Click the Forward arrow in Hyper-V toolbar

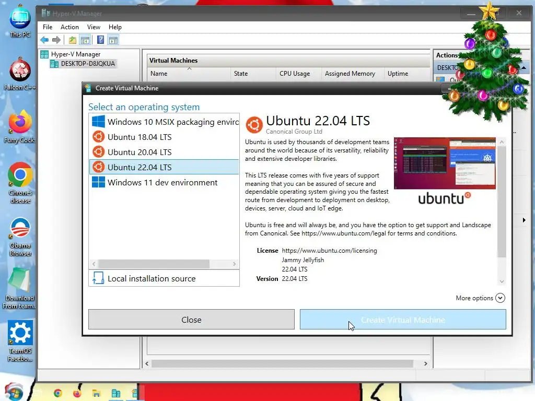[56, 40]
